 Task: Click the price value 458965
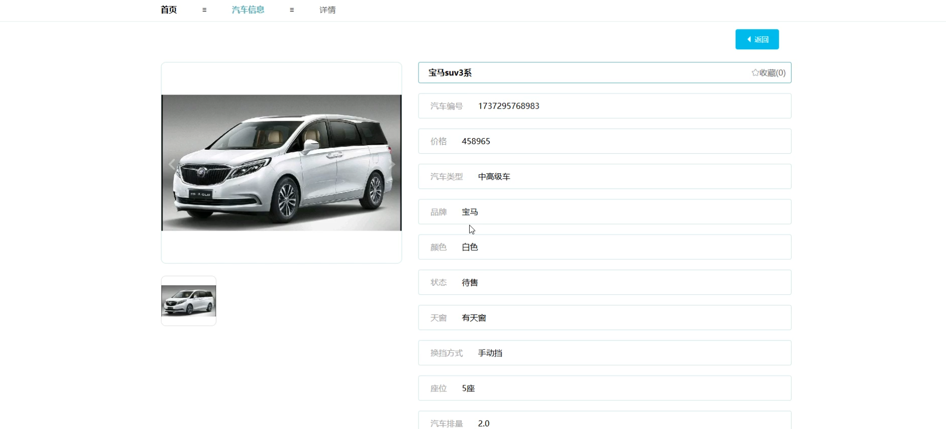[x=476, y=141]
